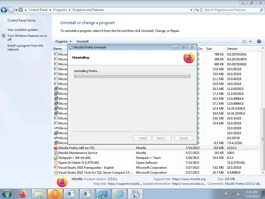265x199 pixels.
Task: Switch to Control Panel taskbar button
Action: (103, 194)
